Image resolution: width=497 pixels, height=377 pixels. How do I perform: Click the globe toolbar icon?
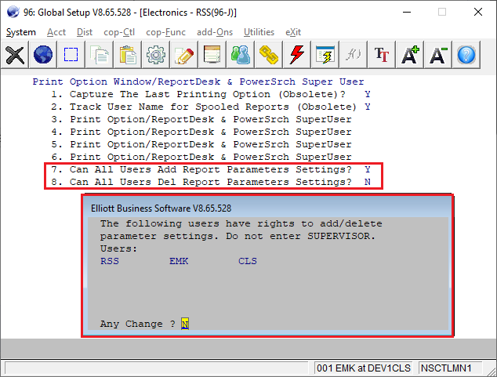pos(43,55)
